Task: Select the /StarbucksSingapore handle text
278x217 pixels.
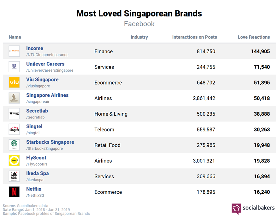Action: point(44,148)
